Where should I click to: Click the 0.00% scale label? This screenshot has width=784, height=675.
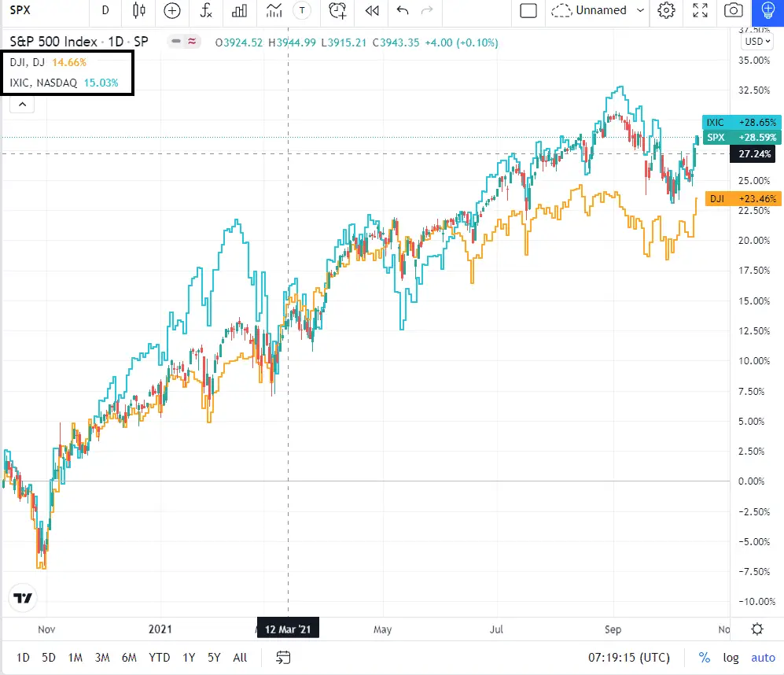point(752,481)
